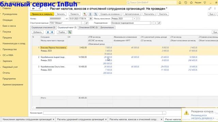218x122 pixels.
Task: Open the calendar picker for the document date
Action: pos(91,19)
